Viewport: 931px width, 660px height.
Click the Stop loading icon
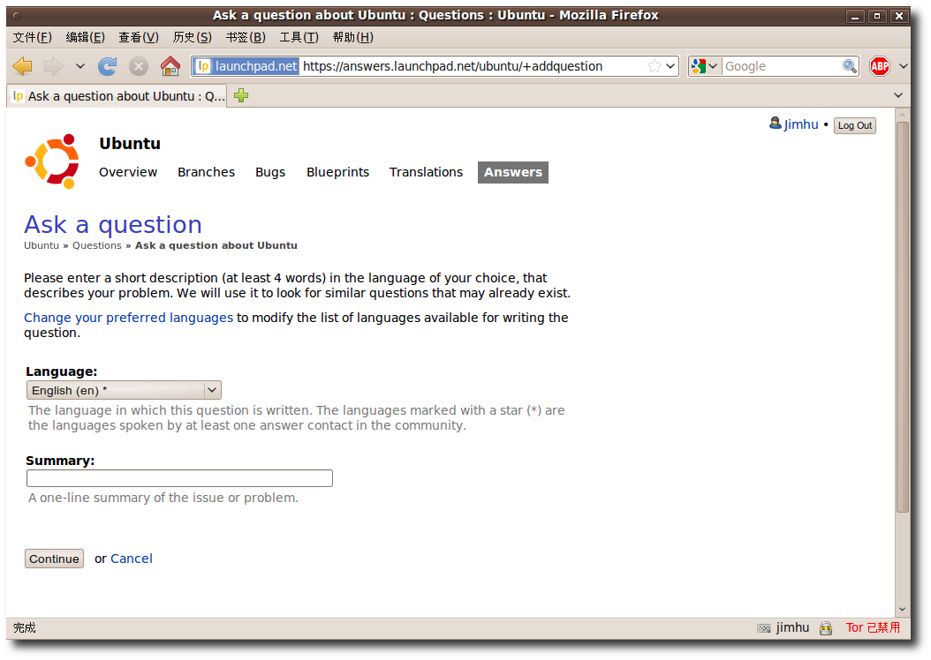[139, 66]
